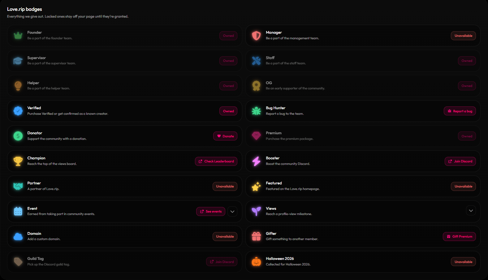
Task: Expand the Event badge chevron
Action: (232, 212)
